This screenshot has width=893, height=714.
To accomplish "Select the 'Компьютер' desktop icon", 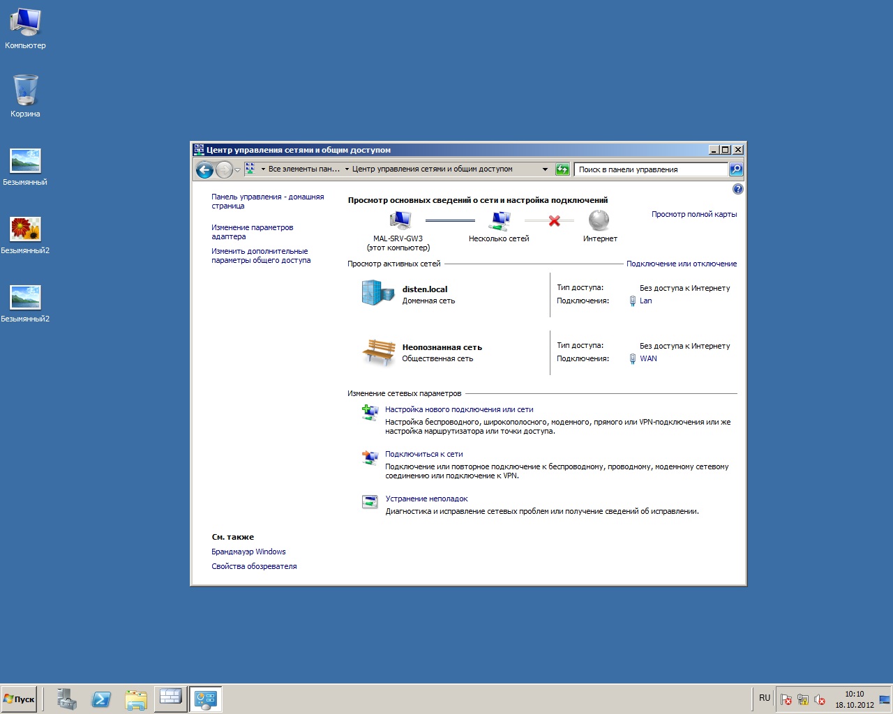I will 25,29.
